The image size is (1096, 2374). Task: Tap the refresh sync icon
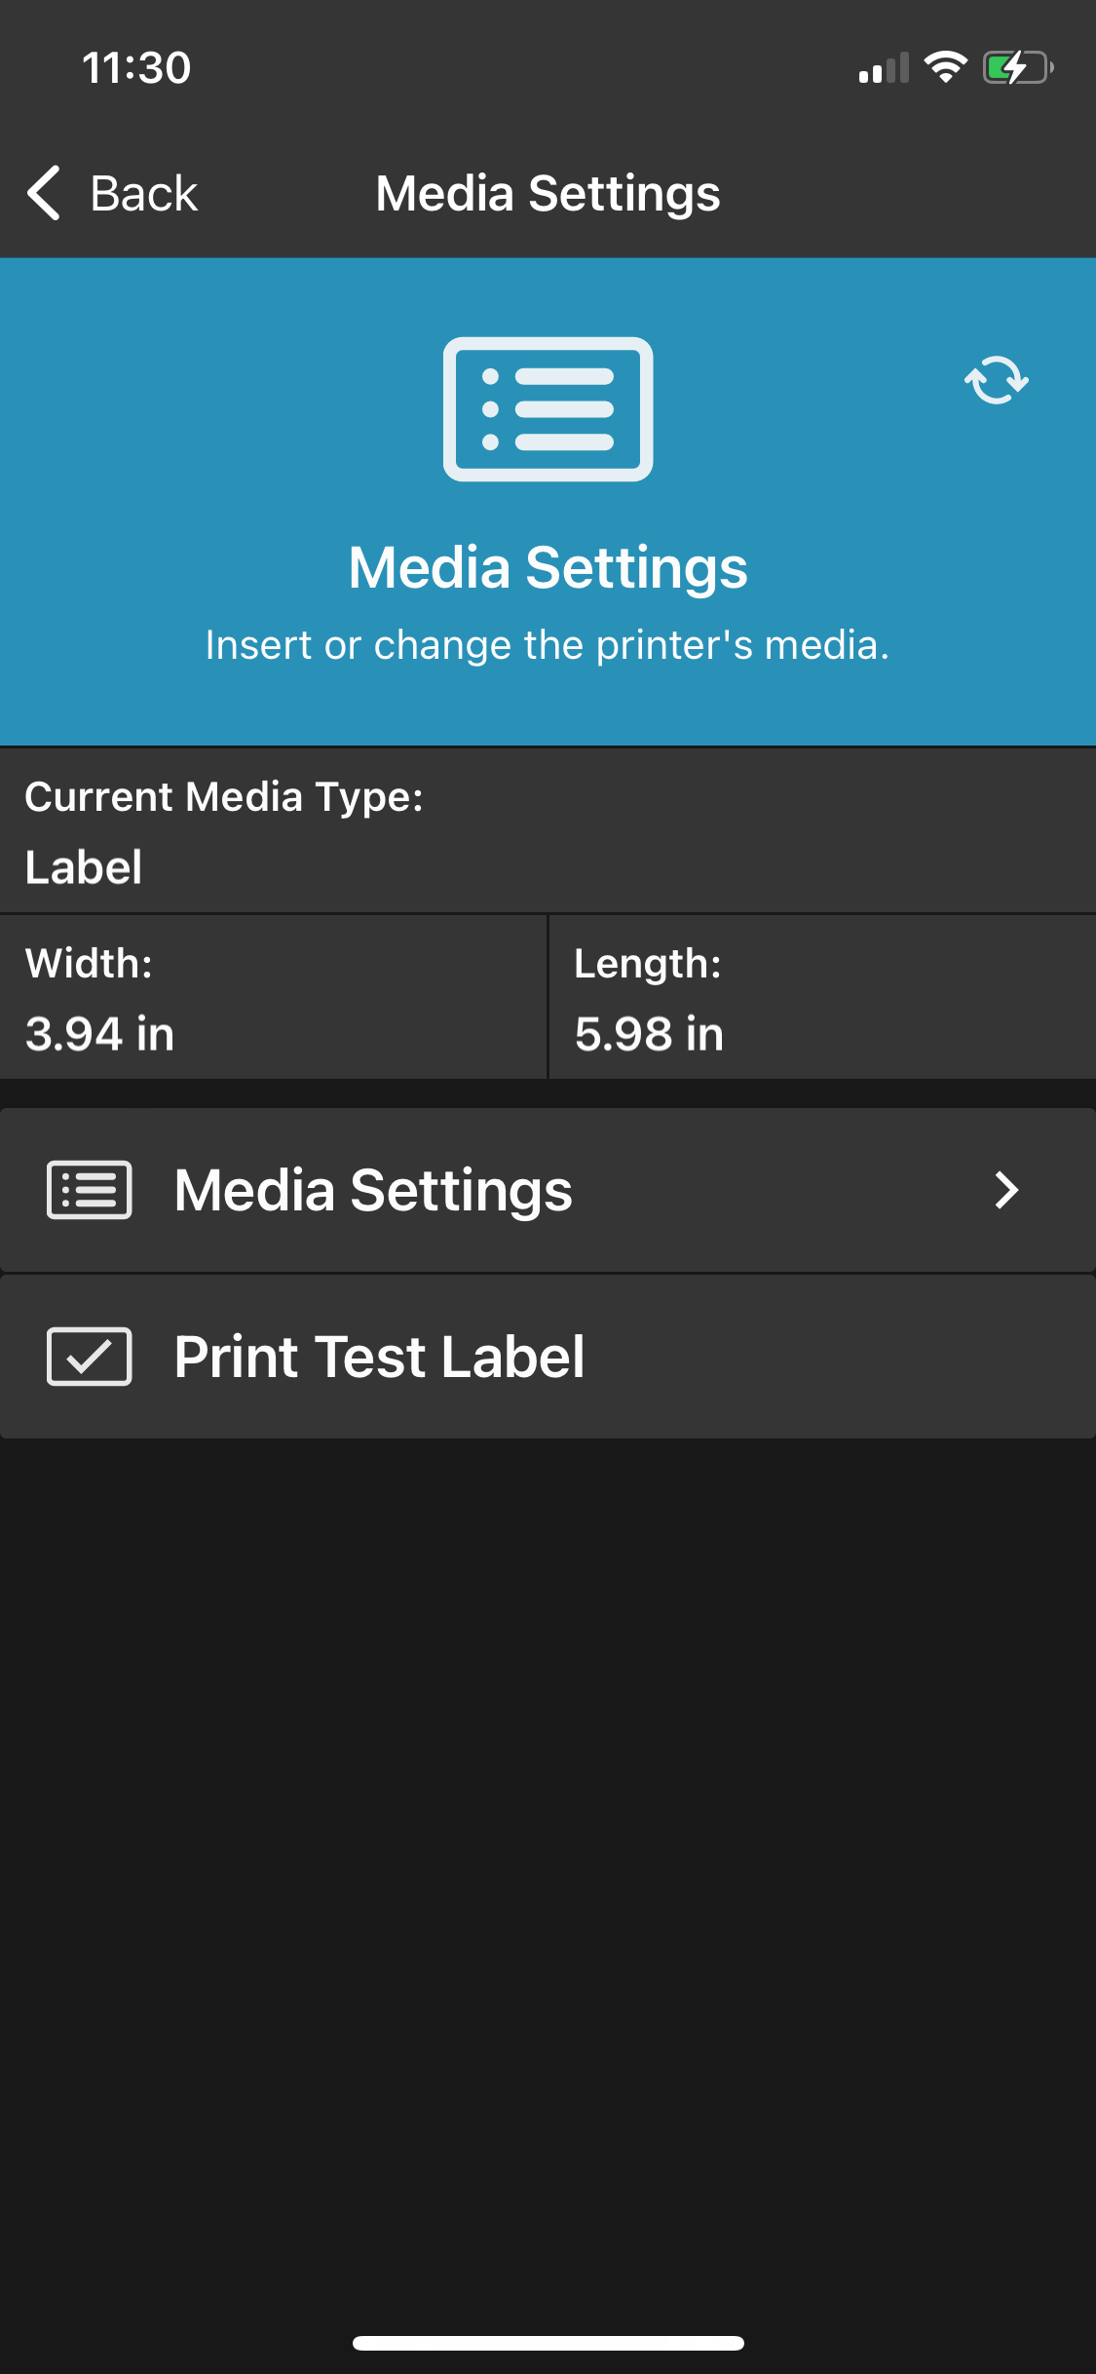coord(996,380)
